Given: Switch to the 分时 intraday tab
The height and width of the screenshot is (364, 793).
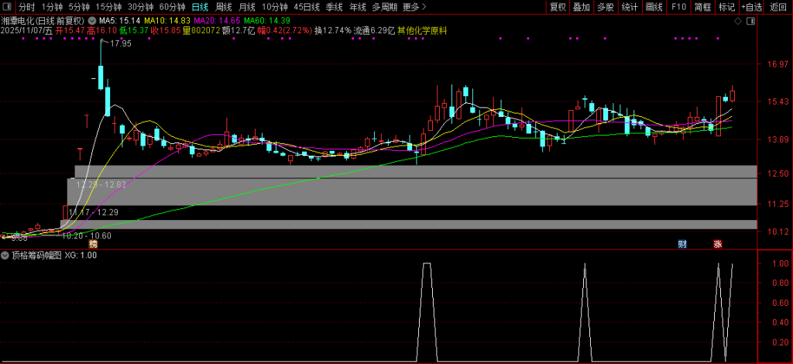Looking at the screenshot, I should [x=27, y=7].
